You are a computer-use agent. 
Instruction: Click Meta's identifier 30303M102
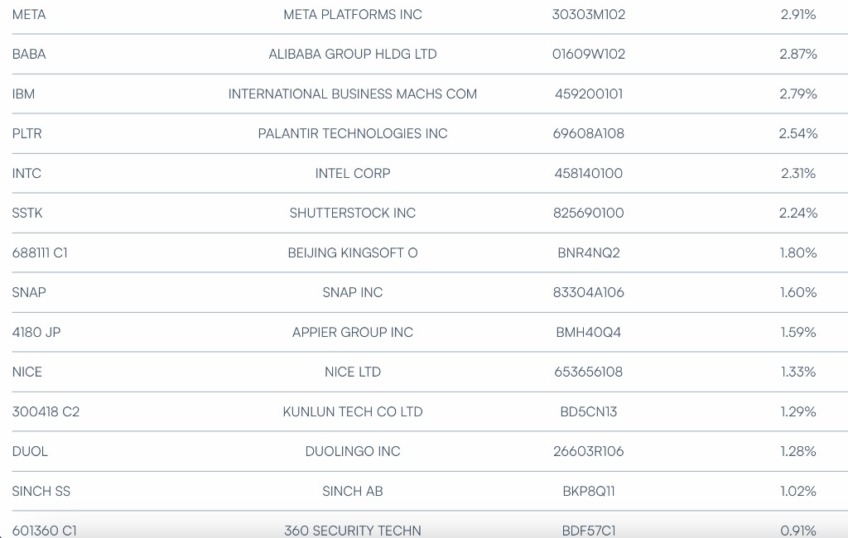[588, 15]
